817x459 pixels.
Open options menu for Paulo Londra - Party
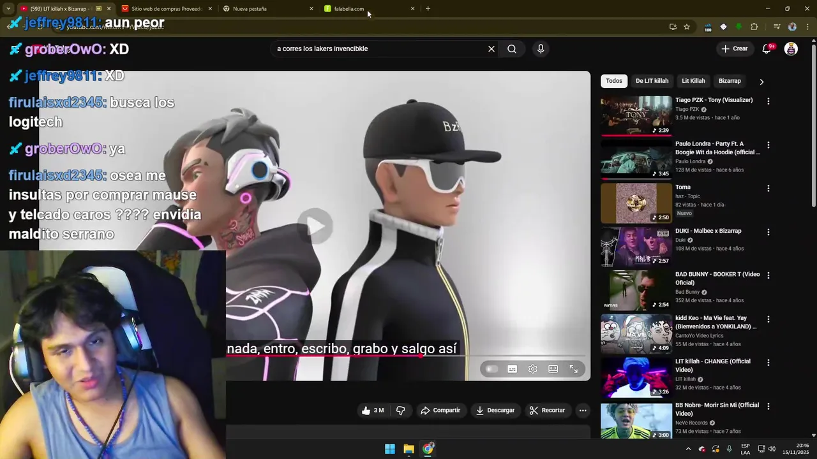[x=768, y=145]
